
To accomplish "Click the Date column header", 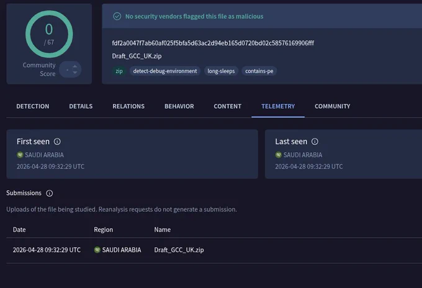I will click(x=19, y=230).
